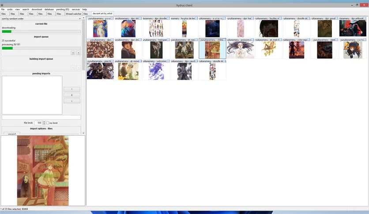Increase file limit with the spinner up arrow

point(44,122)
